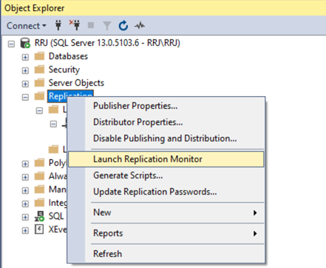
Task: Click the Object Explorer panel title
Action: tap(35, 8)
